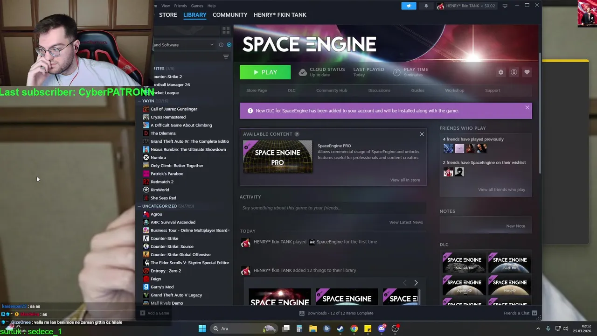The height and width of the screenshot is (336, 597).
Task: Open the Downloads status icon
Action: pyautogui.click(x=302, y=313)
